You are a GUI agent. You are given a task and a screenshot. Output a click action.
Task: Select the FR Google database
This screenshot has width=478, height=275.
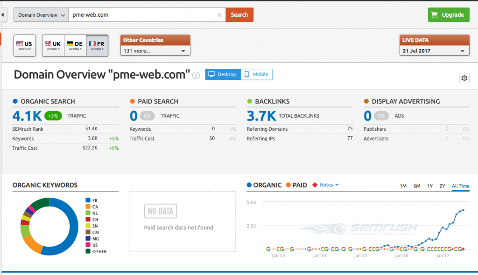[97, 46]
